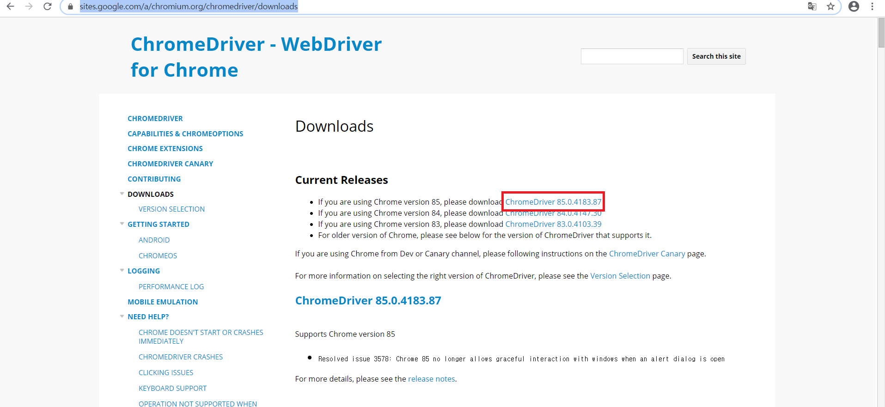Click the padlock site security icon

tap(70, 6)
